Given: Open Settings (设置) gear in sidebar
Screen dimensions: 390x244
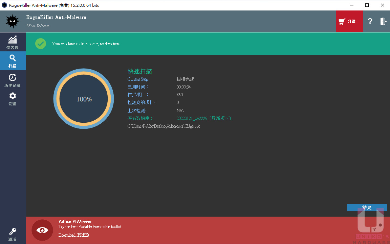Looking at the screenshot, I should 13,99.
